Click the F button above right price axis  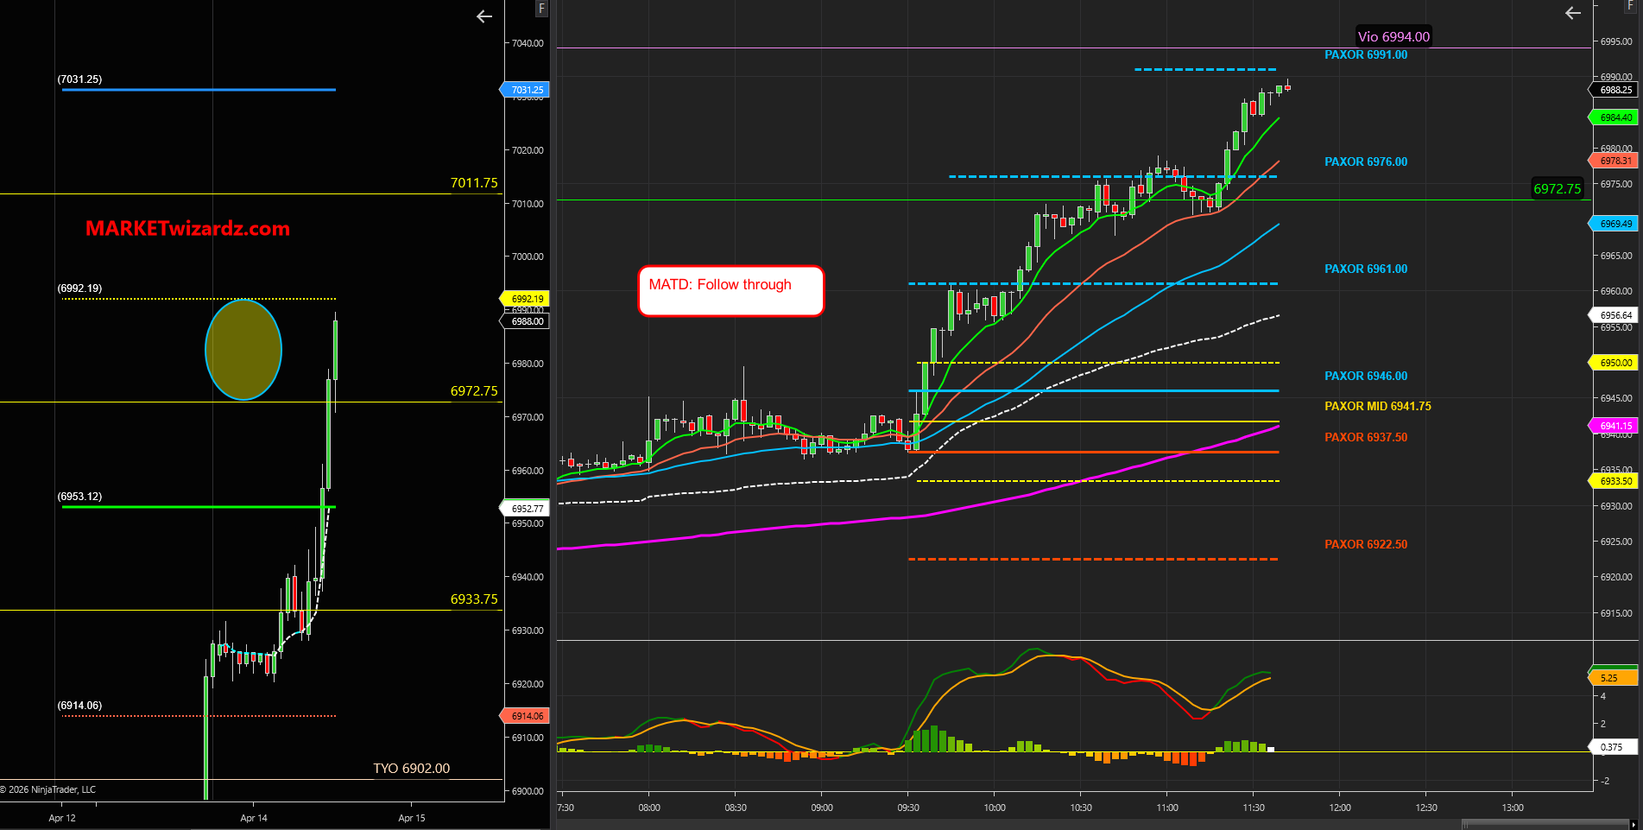[1630, 5]
